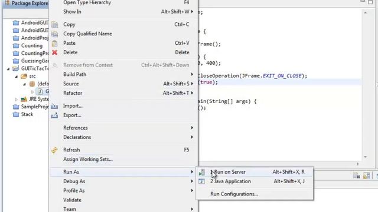Select 1 Run on Server
The image size is (378, 212).
pyautogui.click(x=255, y=172)
